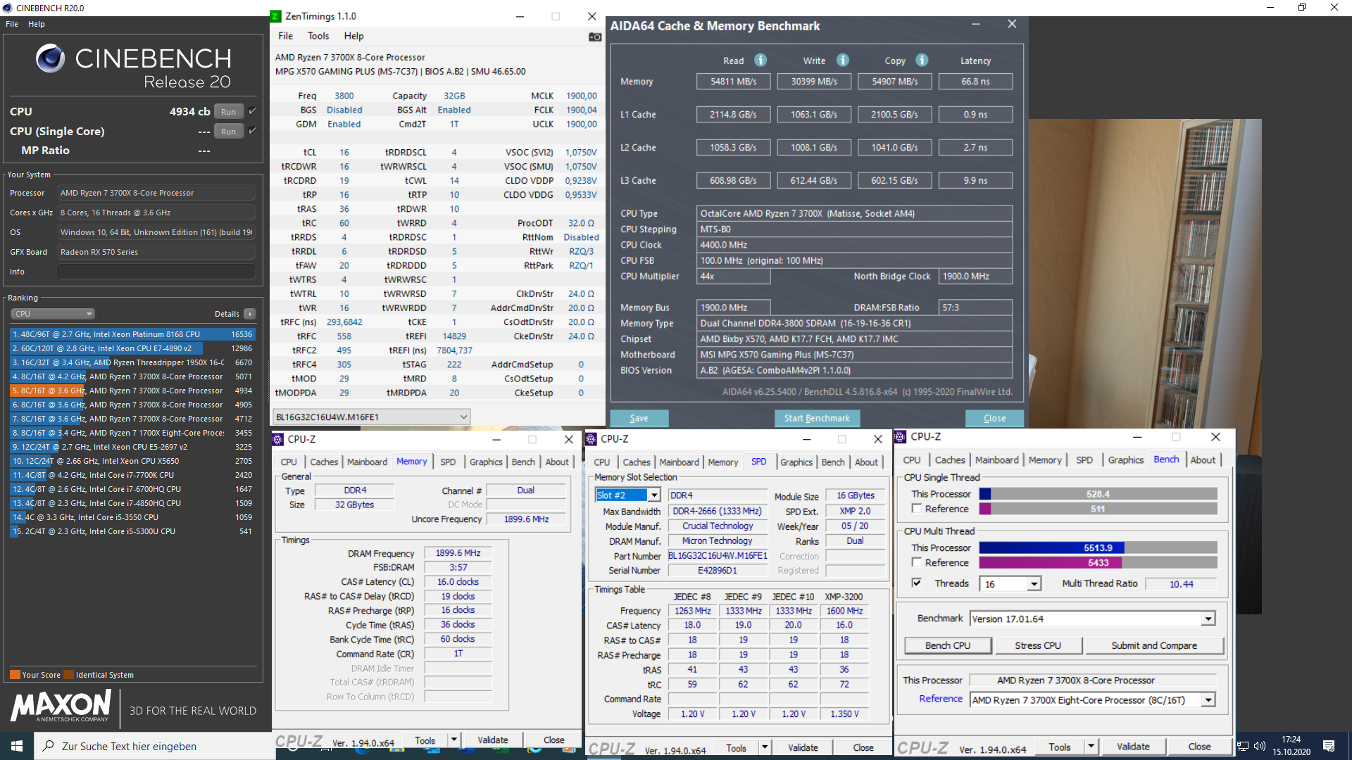The image size is (1352, 760).
Task: Click Submit and Compare in CPU-Z
Action: 1154,645
